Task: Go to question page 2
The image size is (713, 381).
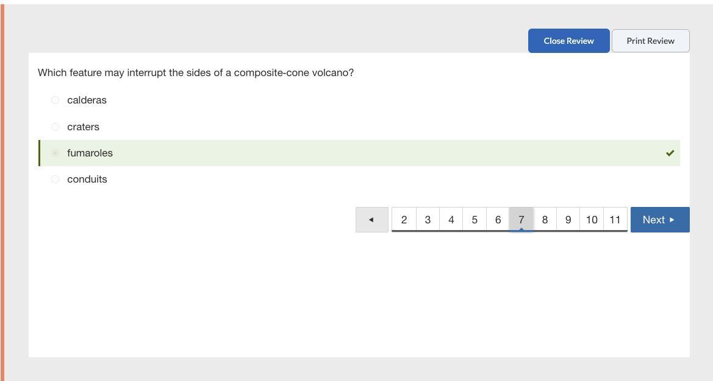Action: [404, 220]
